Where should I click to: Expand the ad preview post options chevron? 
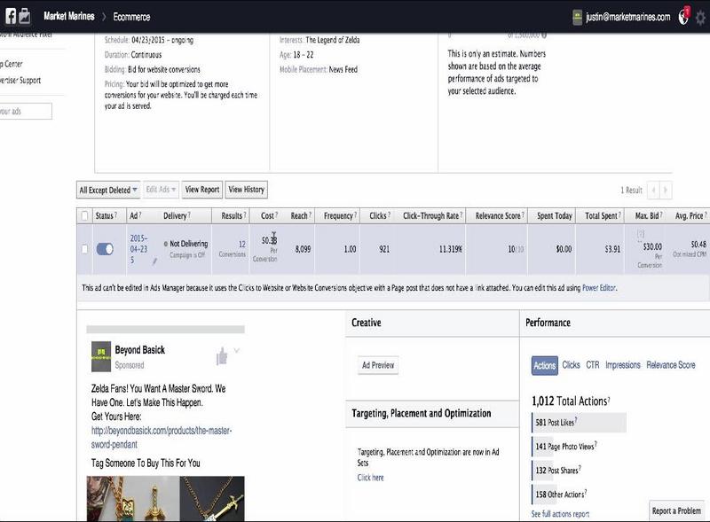pos(236,350)
